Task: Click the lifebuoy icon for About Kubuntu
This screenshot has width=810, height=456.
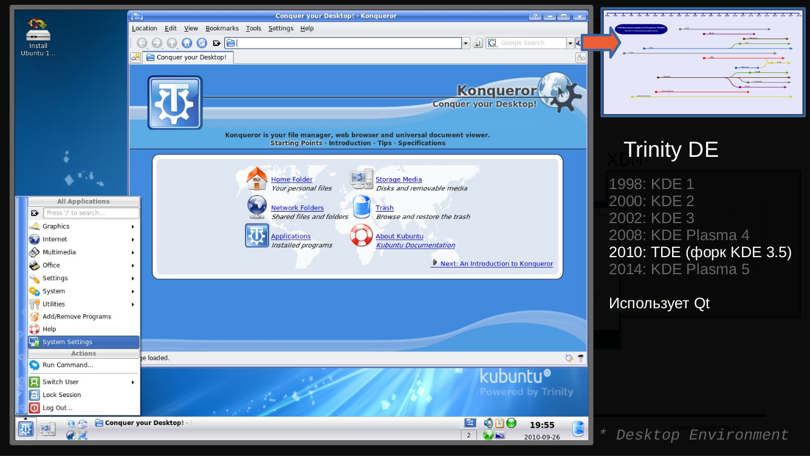Action: tap(362, 236)
